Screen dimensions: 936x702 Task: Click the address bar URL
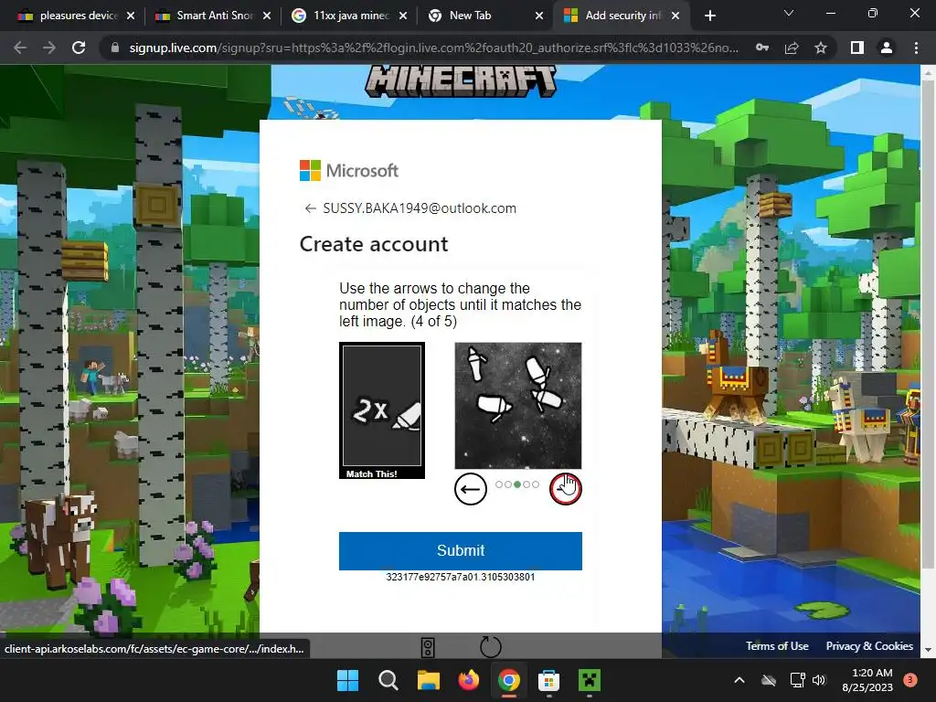click(433, 48)
